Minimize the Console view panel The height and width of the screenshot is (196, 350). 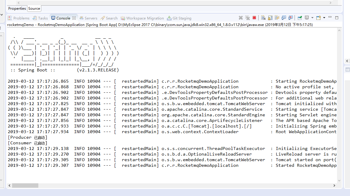point(330,17)
